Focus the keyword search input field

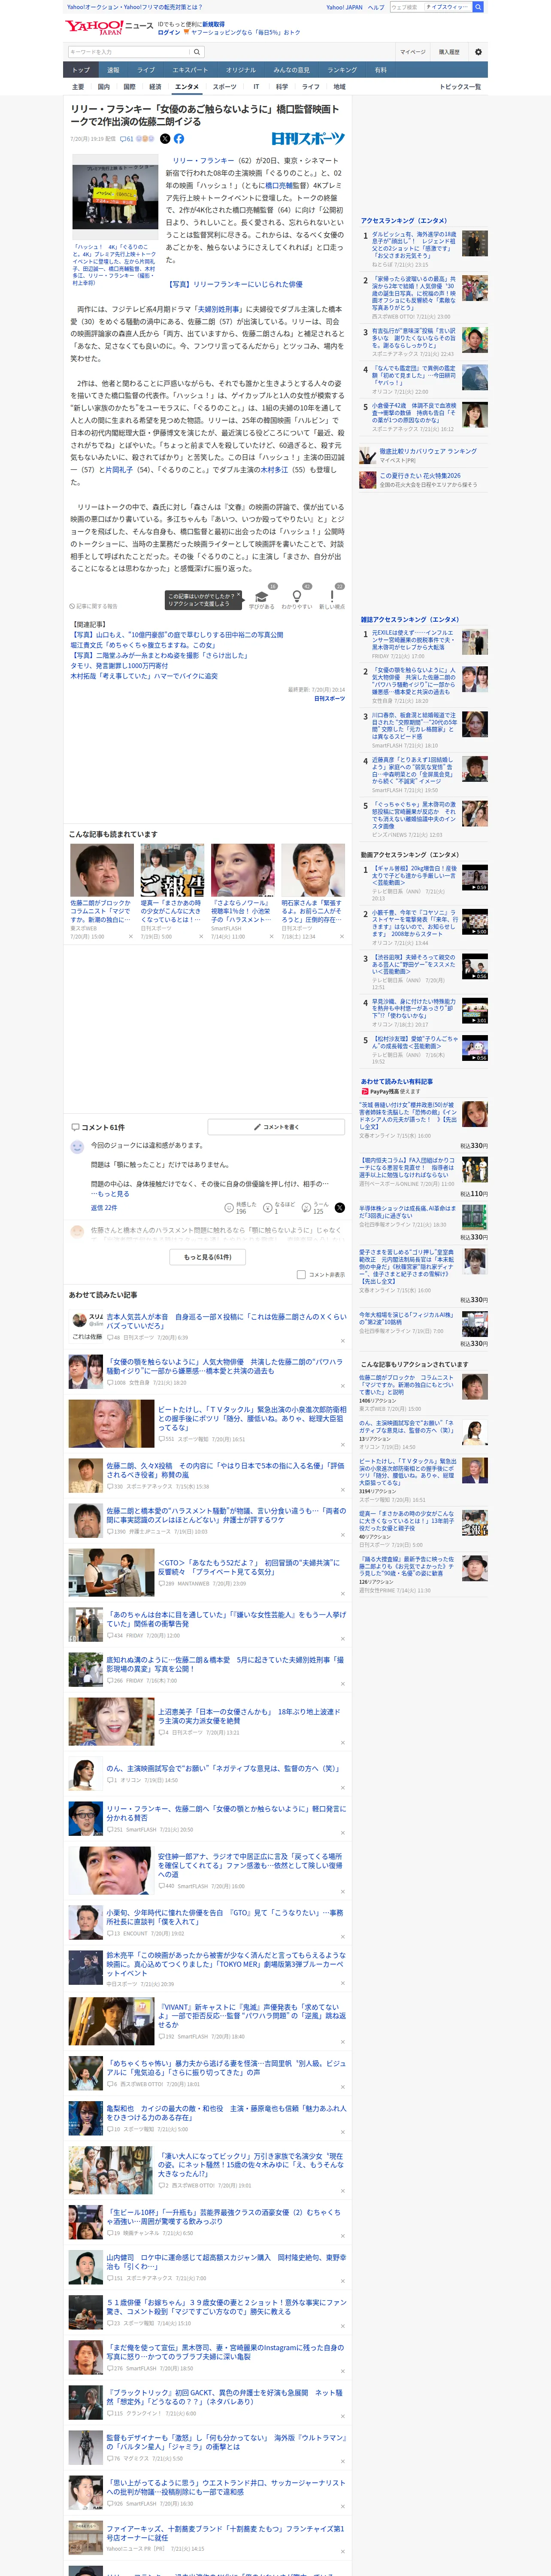[x=129, y=52]
